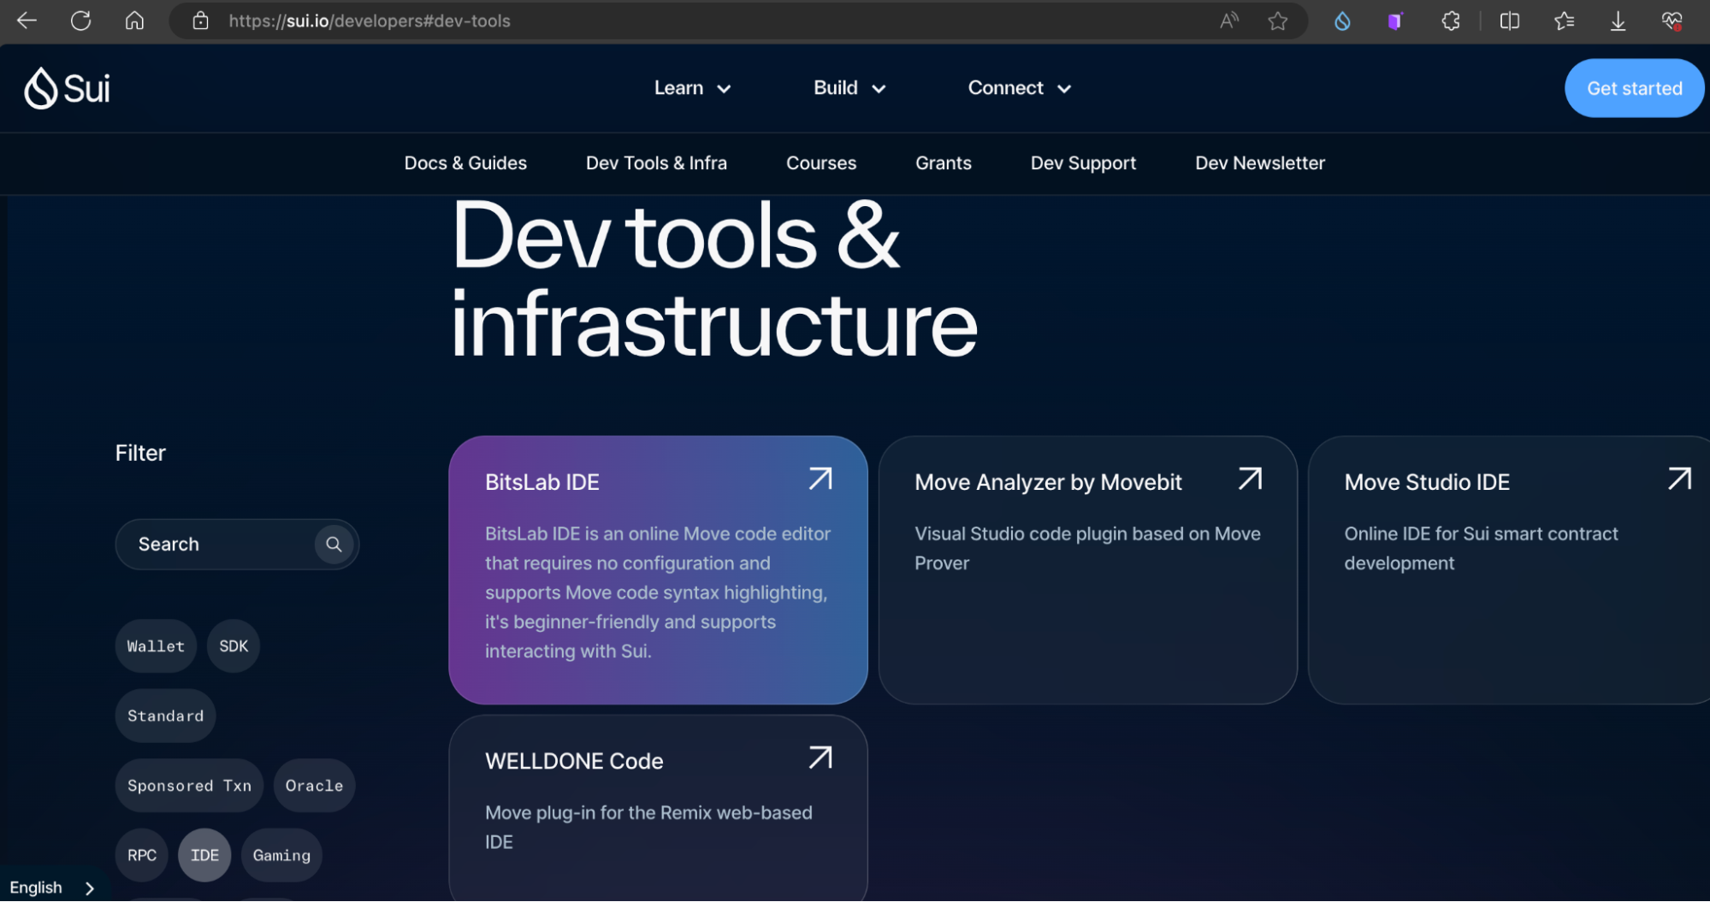This screenshot has width=1710, height=902.
Task: Toggle the Wallet filter tag
Action: coord(156,646)
